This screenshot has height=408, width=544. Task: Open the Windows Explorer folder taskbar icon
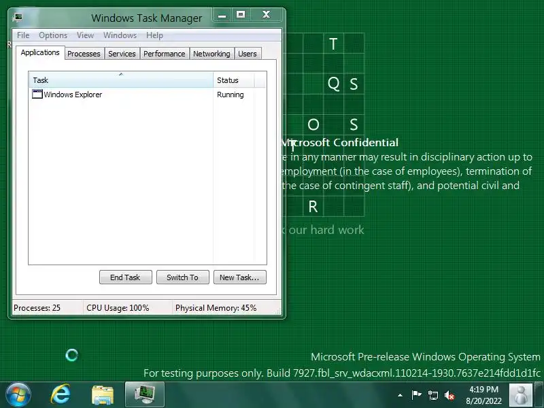[x=103, y=395]
